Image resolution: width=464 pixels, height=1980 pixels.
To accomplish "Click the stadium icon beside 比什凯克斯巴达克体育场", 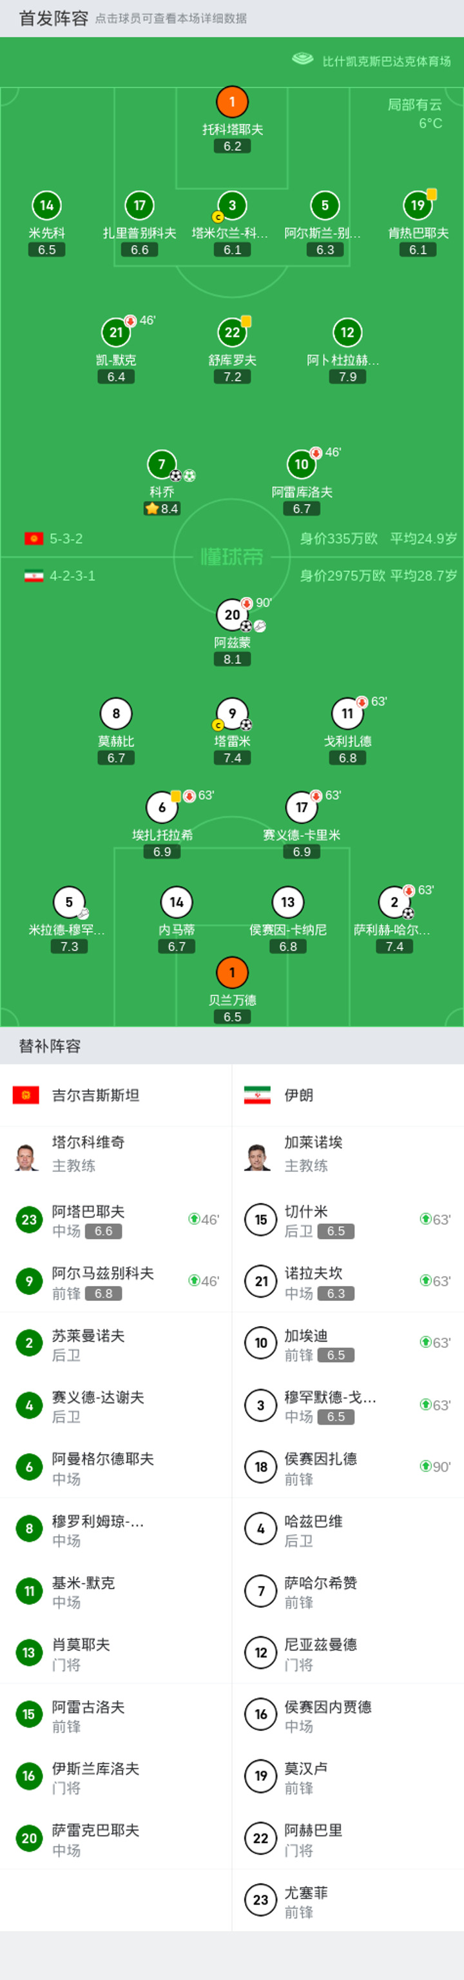I will pos(303,59).
